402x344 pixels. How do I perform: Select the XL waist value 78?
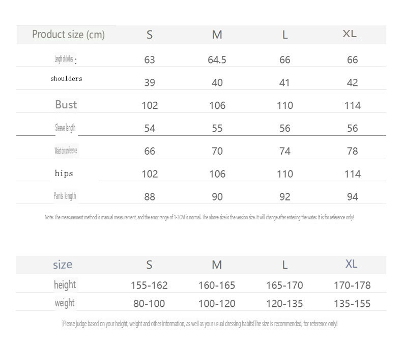coord(352,151)
